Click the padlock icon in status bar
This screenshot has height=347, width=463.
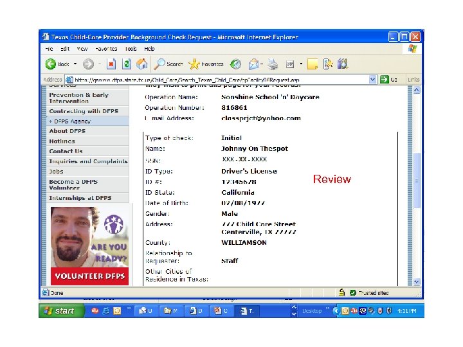coord(341,292)
